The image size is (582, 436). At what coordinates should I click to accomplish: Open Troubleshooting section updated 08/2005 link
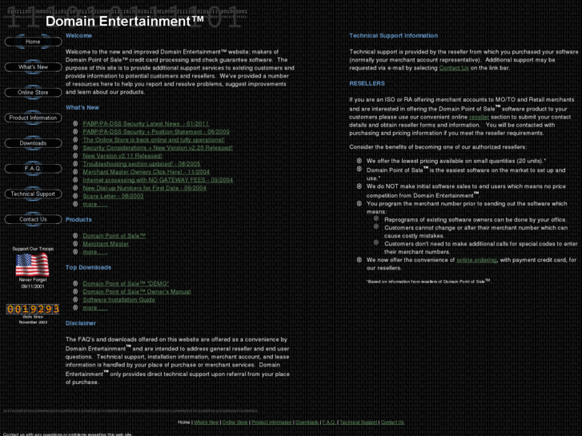coord(142,164)
